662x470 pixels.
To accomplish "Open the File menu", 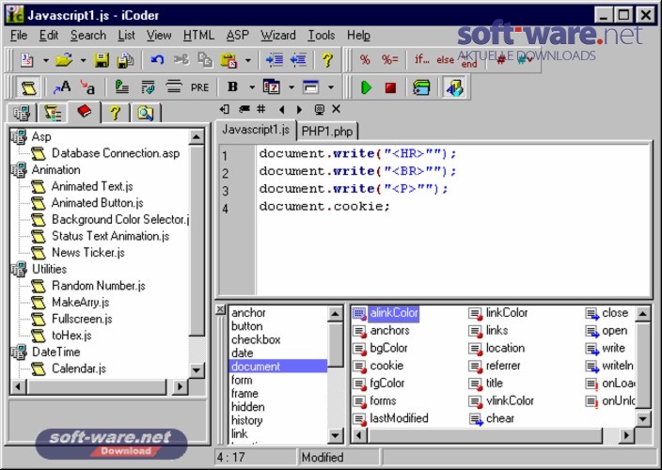I will (x=19, y=36).
